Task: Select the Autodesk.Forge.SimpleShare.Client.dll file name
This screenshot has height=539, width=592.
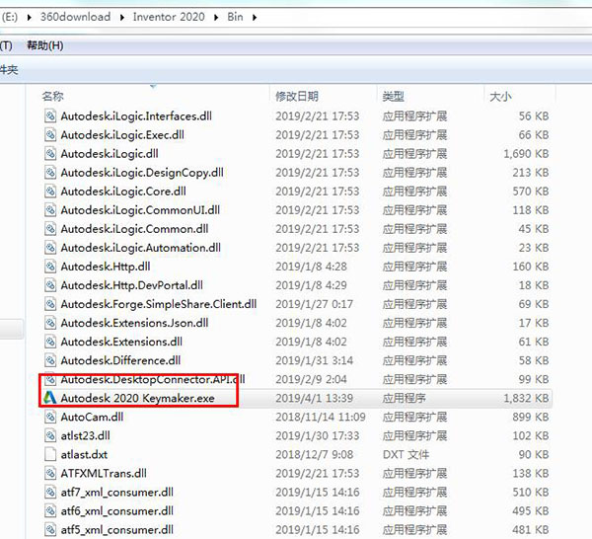Action: pos(158,304)
